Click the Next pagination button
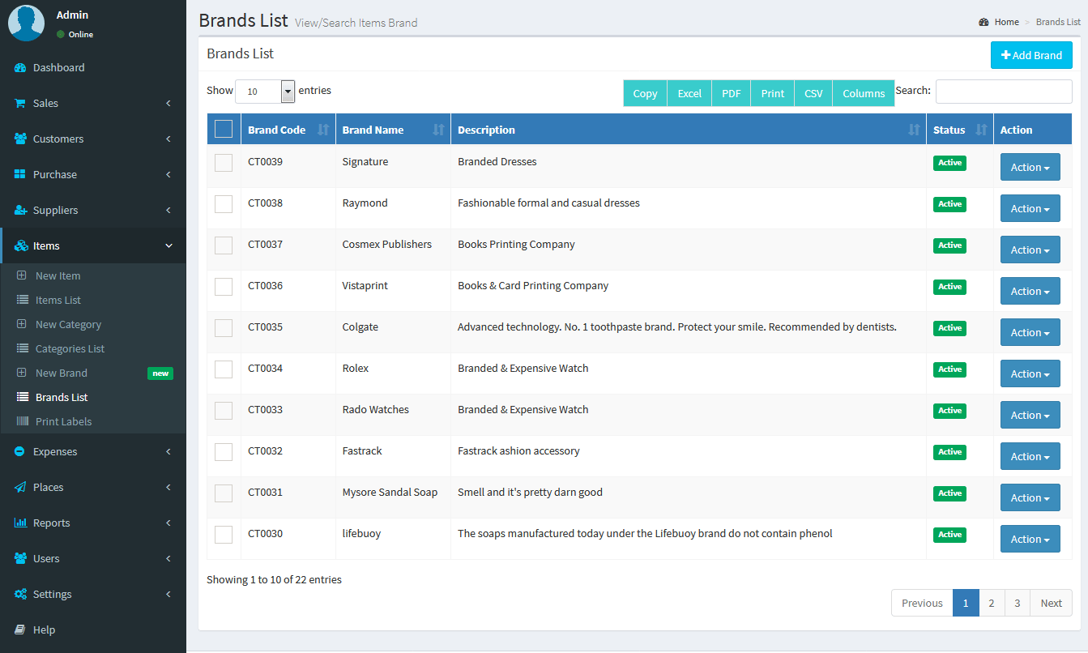Image resolution: width=1088 pixels, height=653 pixels. click(1051, 603)
